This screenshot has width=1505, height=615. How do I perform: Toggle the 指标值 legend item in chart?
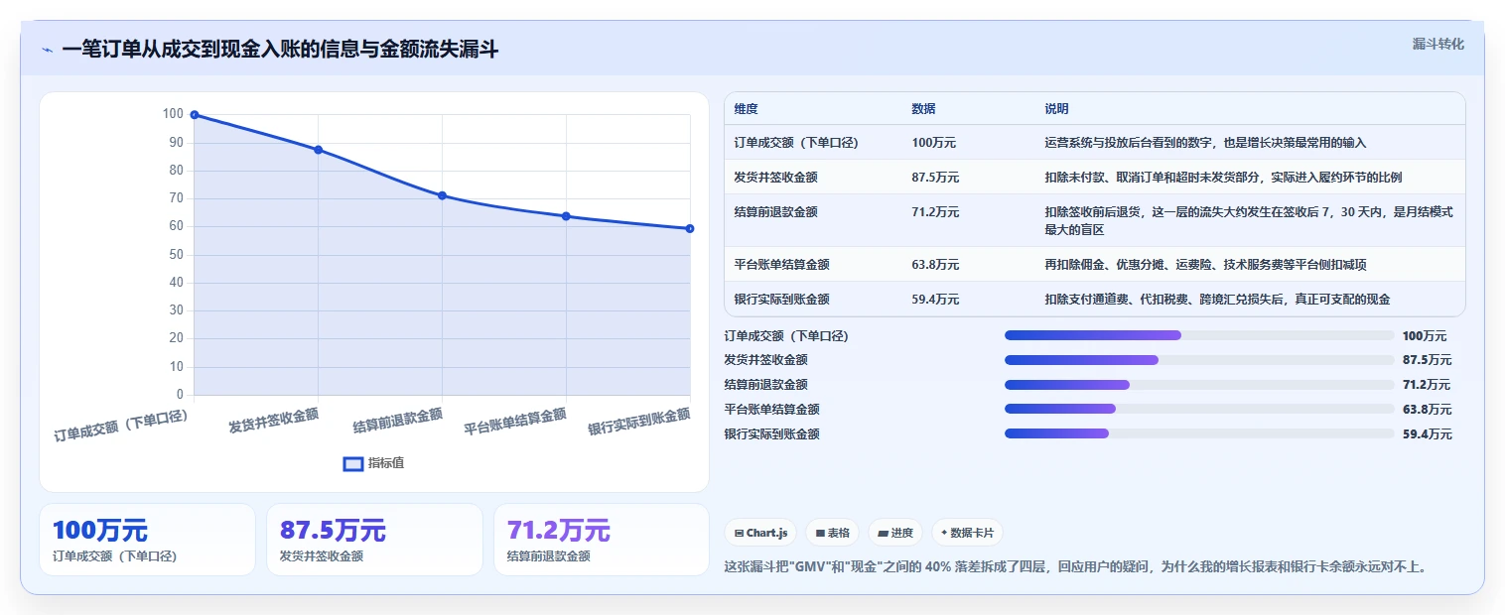(373, 463)
